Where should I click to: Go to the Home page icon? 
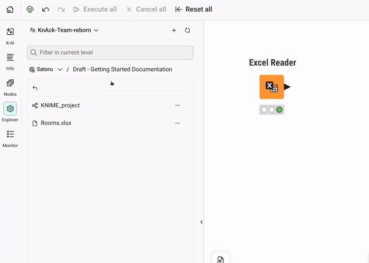tap(10, 9)
